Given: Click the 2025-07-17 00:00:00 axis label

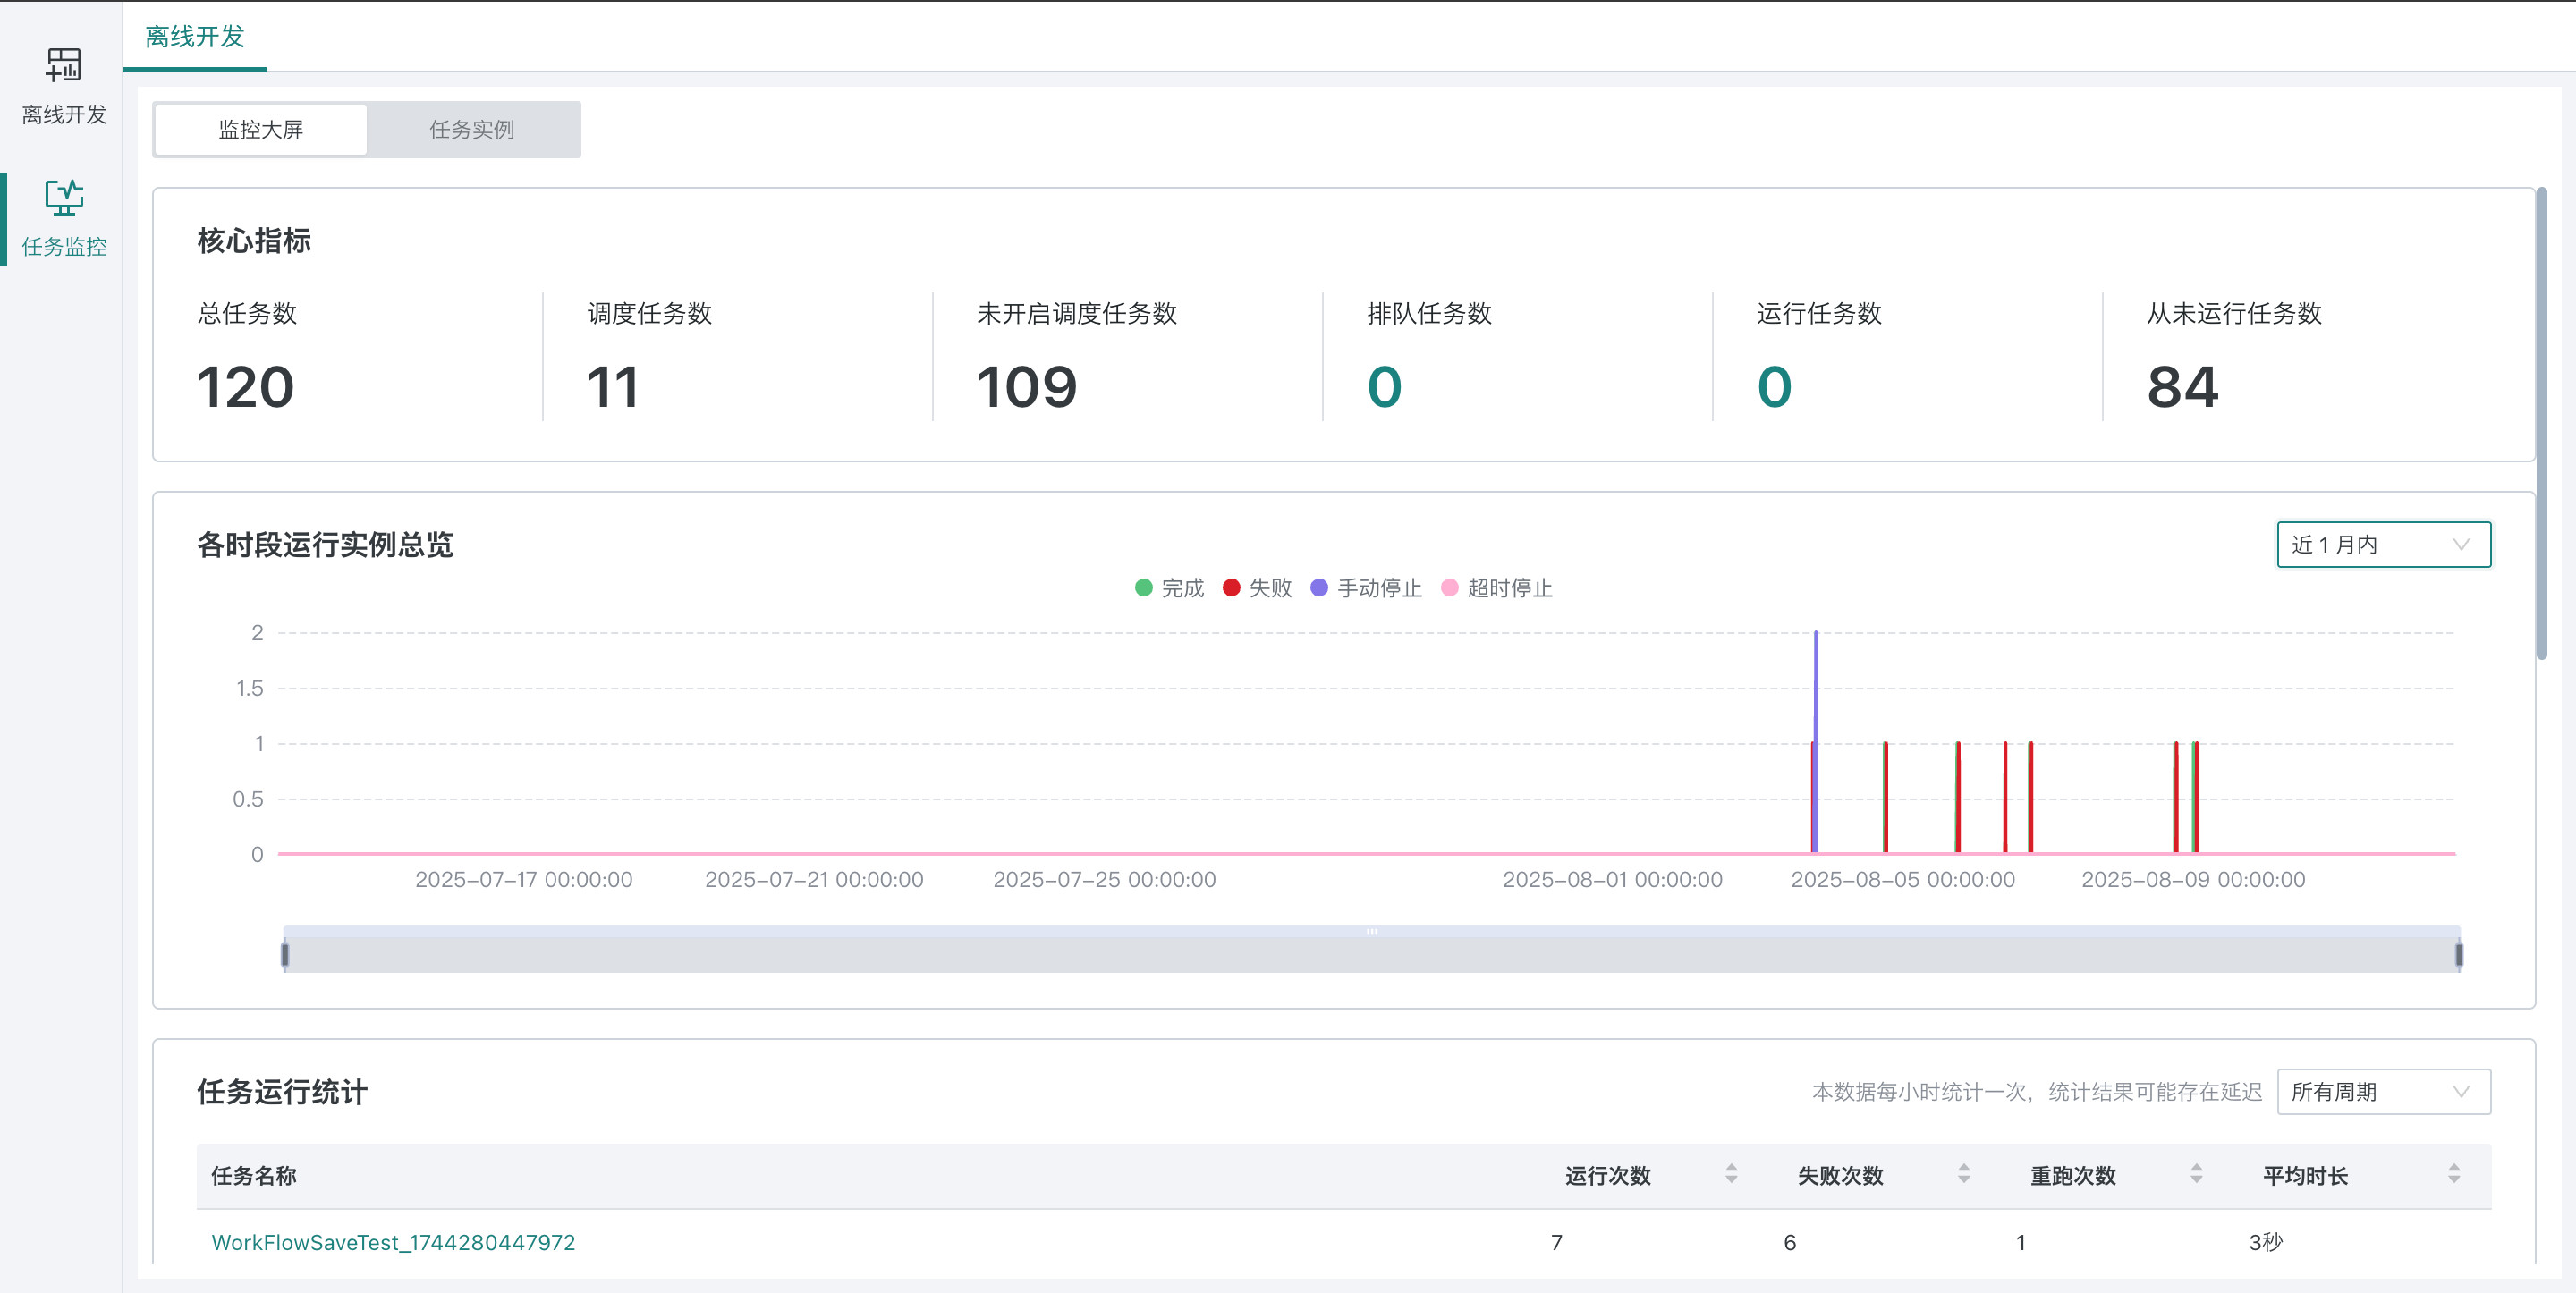Looking at the screenshot, I should pyautogui.click(x=524, y=880).
